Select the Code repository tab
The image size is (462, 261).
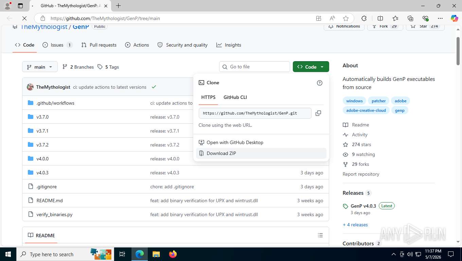[24, 45]
